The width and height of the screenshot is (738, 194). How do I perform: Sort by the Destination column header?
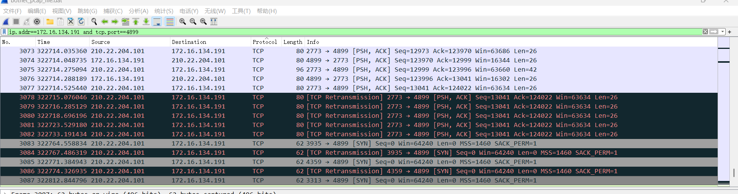(x=210, y=42)
